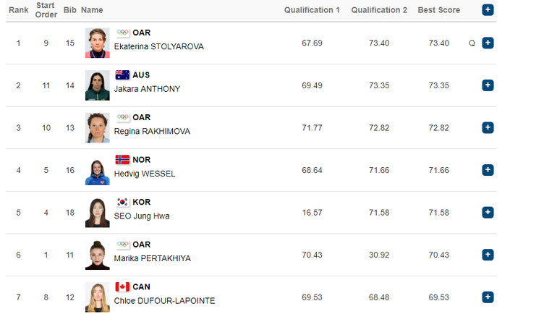The image size is (557, 314).
Task: Click the Norwegian flag icon
Action: [122, 160]
